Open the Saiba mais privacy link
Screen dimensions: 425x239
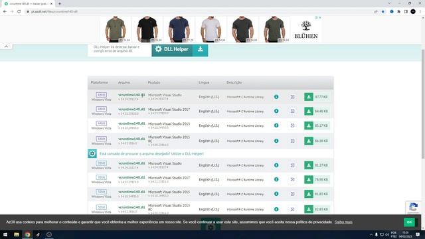[x=343, y=222]
